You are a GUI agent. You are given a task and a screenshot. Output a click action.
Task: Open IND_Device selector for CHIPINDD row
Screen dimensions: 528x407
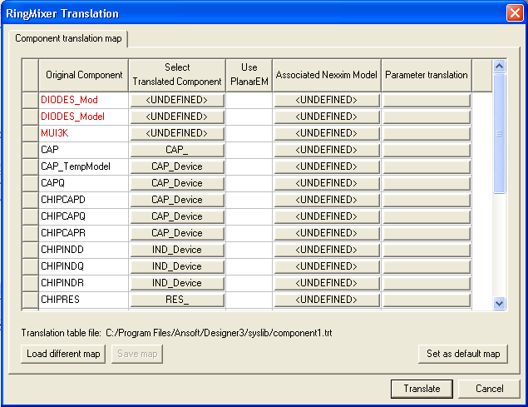click(x=176, y=250)
